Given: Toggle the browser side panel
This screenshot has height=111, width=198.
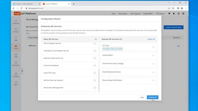Looking at the screenshot, I should coord(178,8).
